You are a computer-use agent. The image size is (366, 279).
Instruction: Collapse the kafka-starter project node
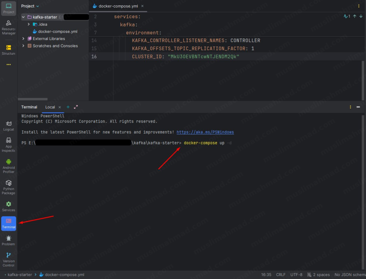coord(23,17)
